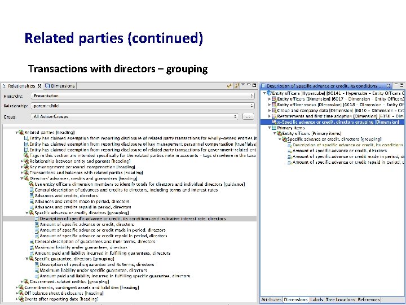The width and height of the screenshot is (406, 305).
Task: Collapse the Primary items node
Action: (x=270, y=128)
